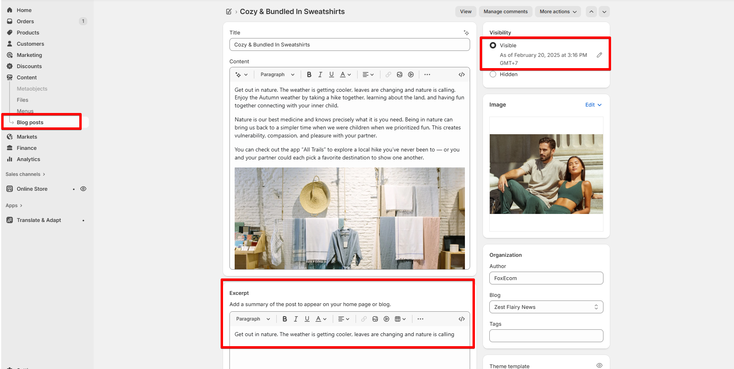Viewport: 734px width, 369px height.
Task: Toggle bold in Content editor
Action: (309, 75)
